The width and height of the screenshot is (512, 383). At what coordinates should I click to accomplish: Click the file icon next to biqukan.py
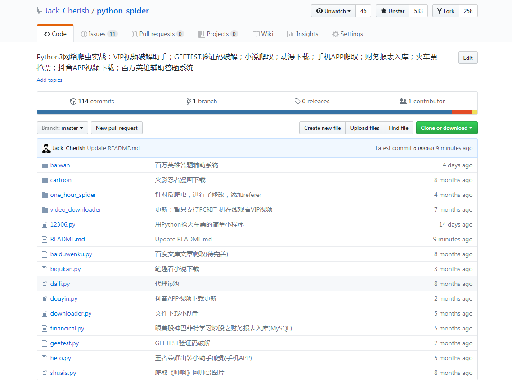click(x=45, y=269)
